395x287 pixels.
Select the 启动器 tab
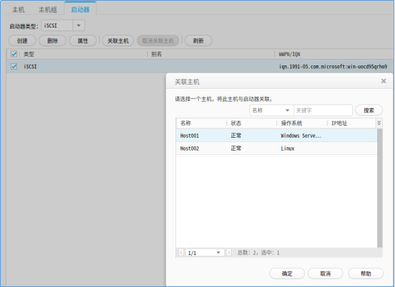click(x=80, y=9)
